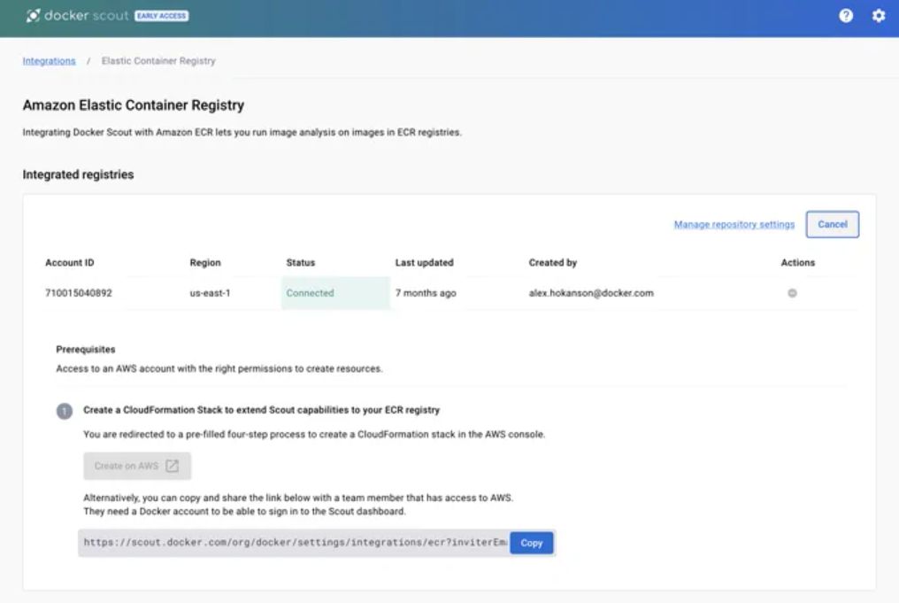Select the scout.docker.com URL field
The height and width of the screenshot is (603, 899).
pos(294,543)
